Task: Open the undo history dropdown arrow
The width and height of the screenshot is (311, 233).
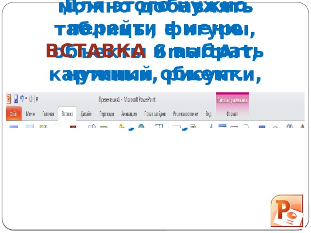Action: (x=26, y=99)
